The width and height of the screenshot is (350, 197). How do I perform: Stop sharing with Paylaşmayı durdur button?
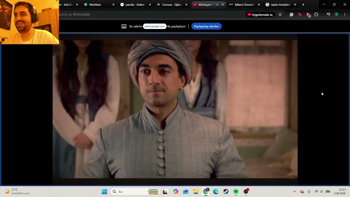pos(206,26)
